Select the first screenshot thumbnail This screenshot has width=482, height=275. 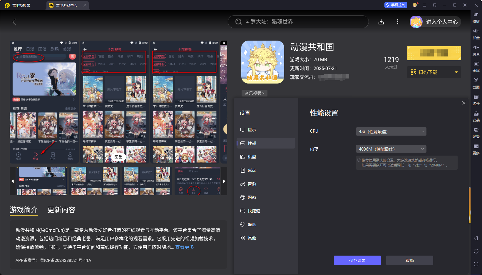[x=42, y=181]
